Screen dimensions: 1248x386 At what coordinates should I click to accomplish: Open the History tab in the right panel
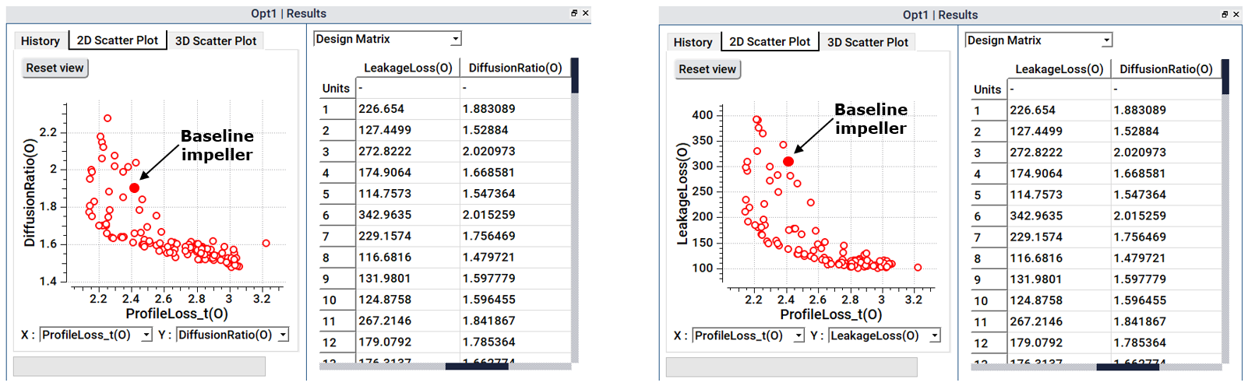point(693,42)
